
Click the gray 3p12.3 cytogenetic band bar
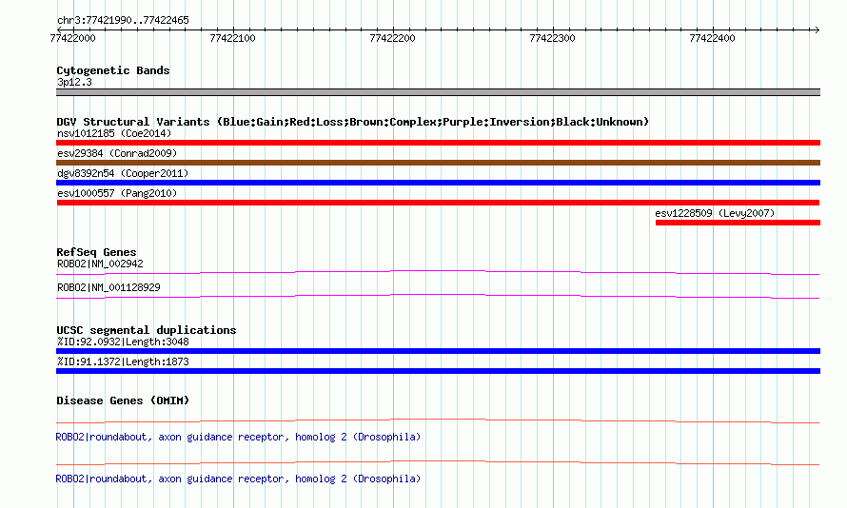click(438, 92)
